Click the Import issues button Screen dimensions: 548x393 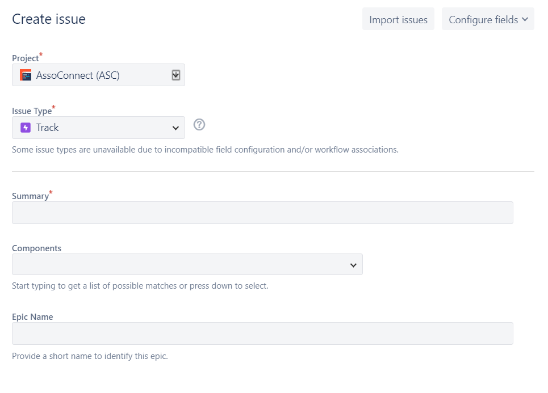coord(398,19)
